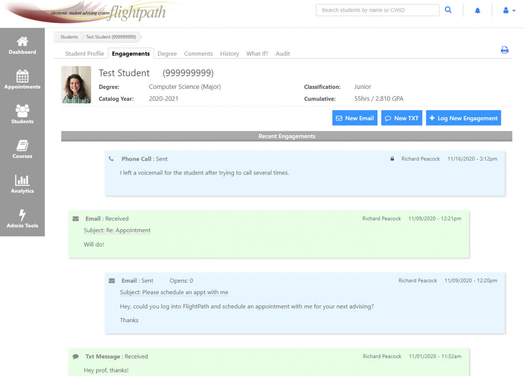This screenshot has height=376, width=525.
Task: Open the 'Subject: Re: Appointment' link
Action: 117,230
